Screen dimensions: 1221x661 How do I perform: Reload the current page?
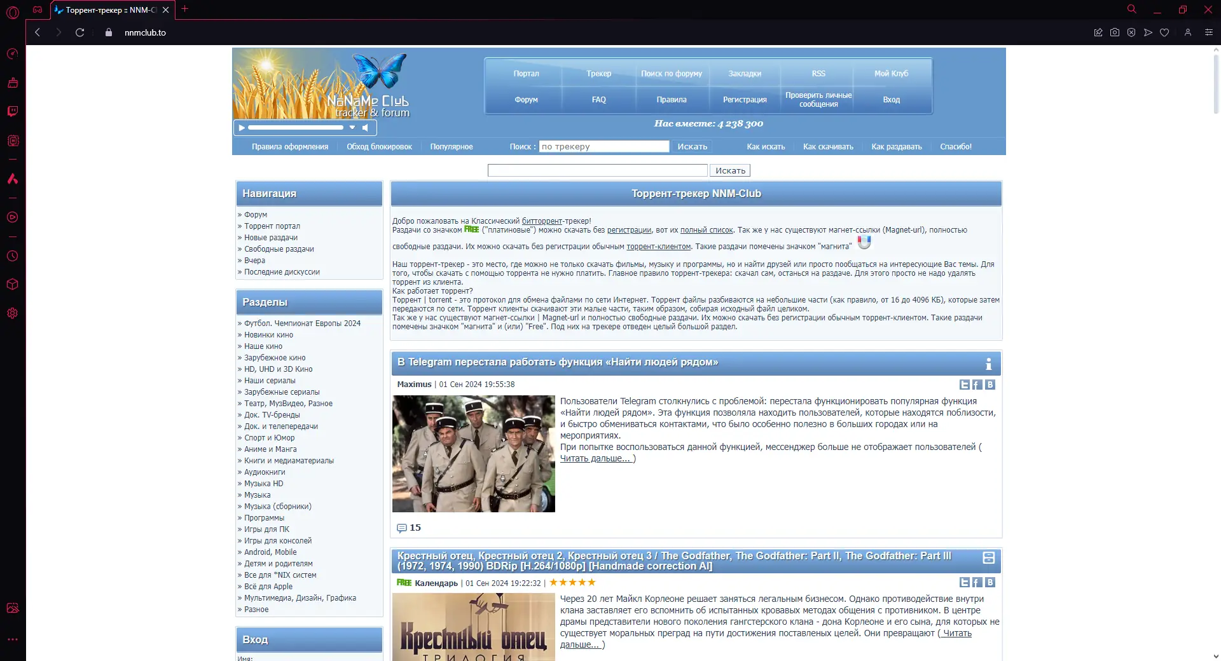(x=79, y=32)
